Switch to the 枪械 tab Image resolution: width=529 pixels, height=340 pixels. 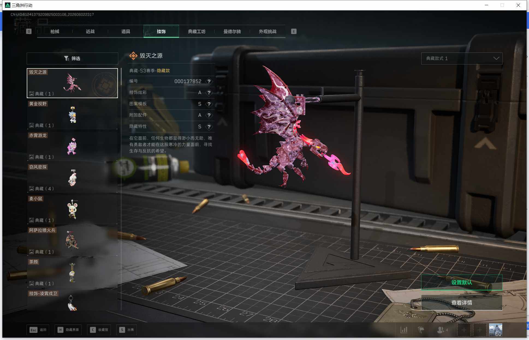55,31
